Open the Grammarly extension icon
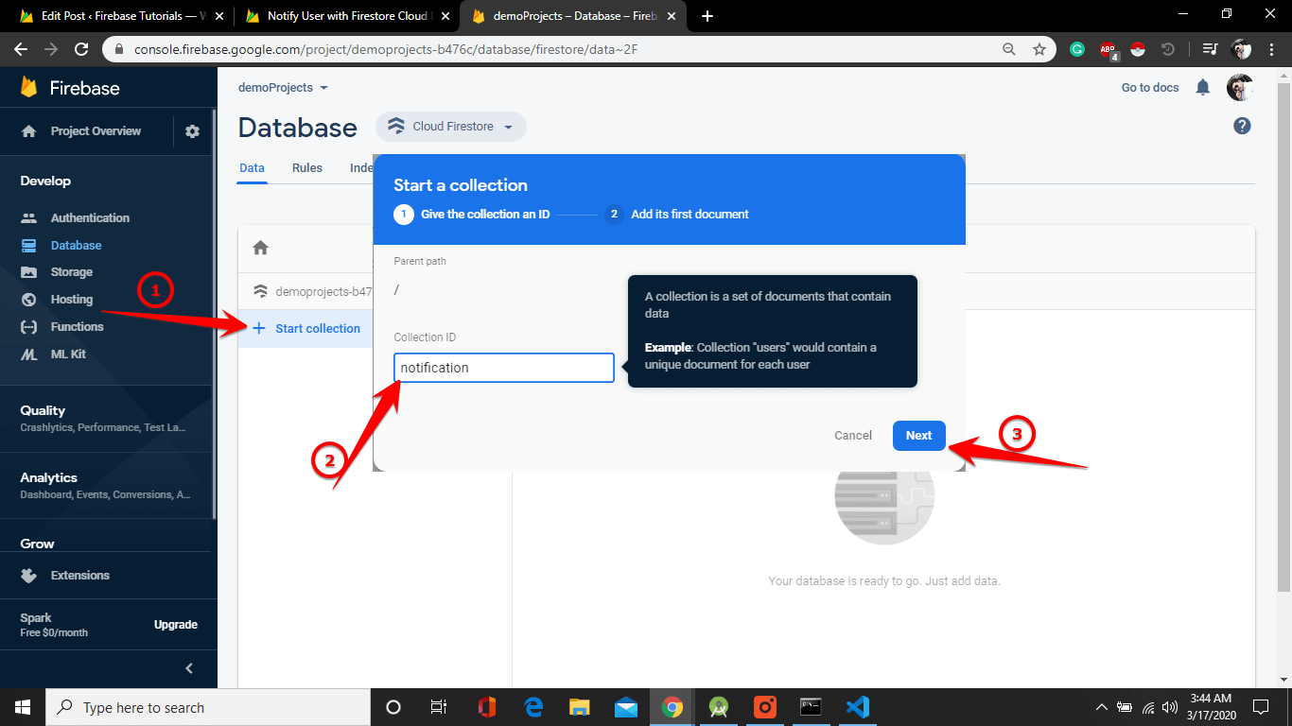The width and height of the screenshot is (1292, 726). pos(1077,49)
